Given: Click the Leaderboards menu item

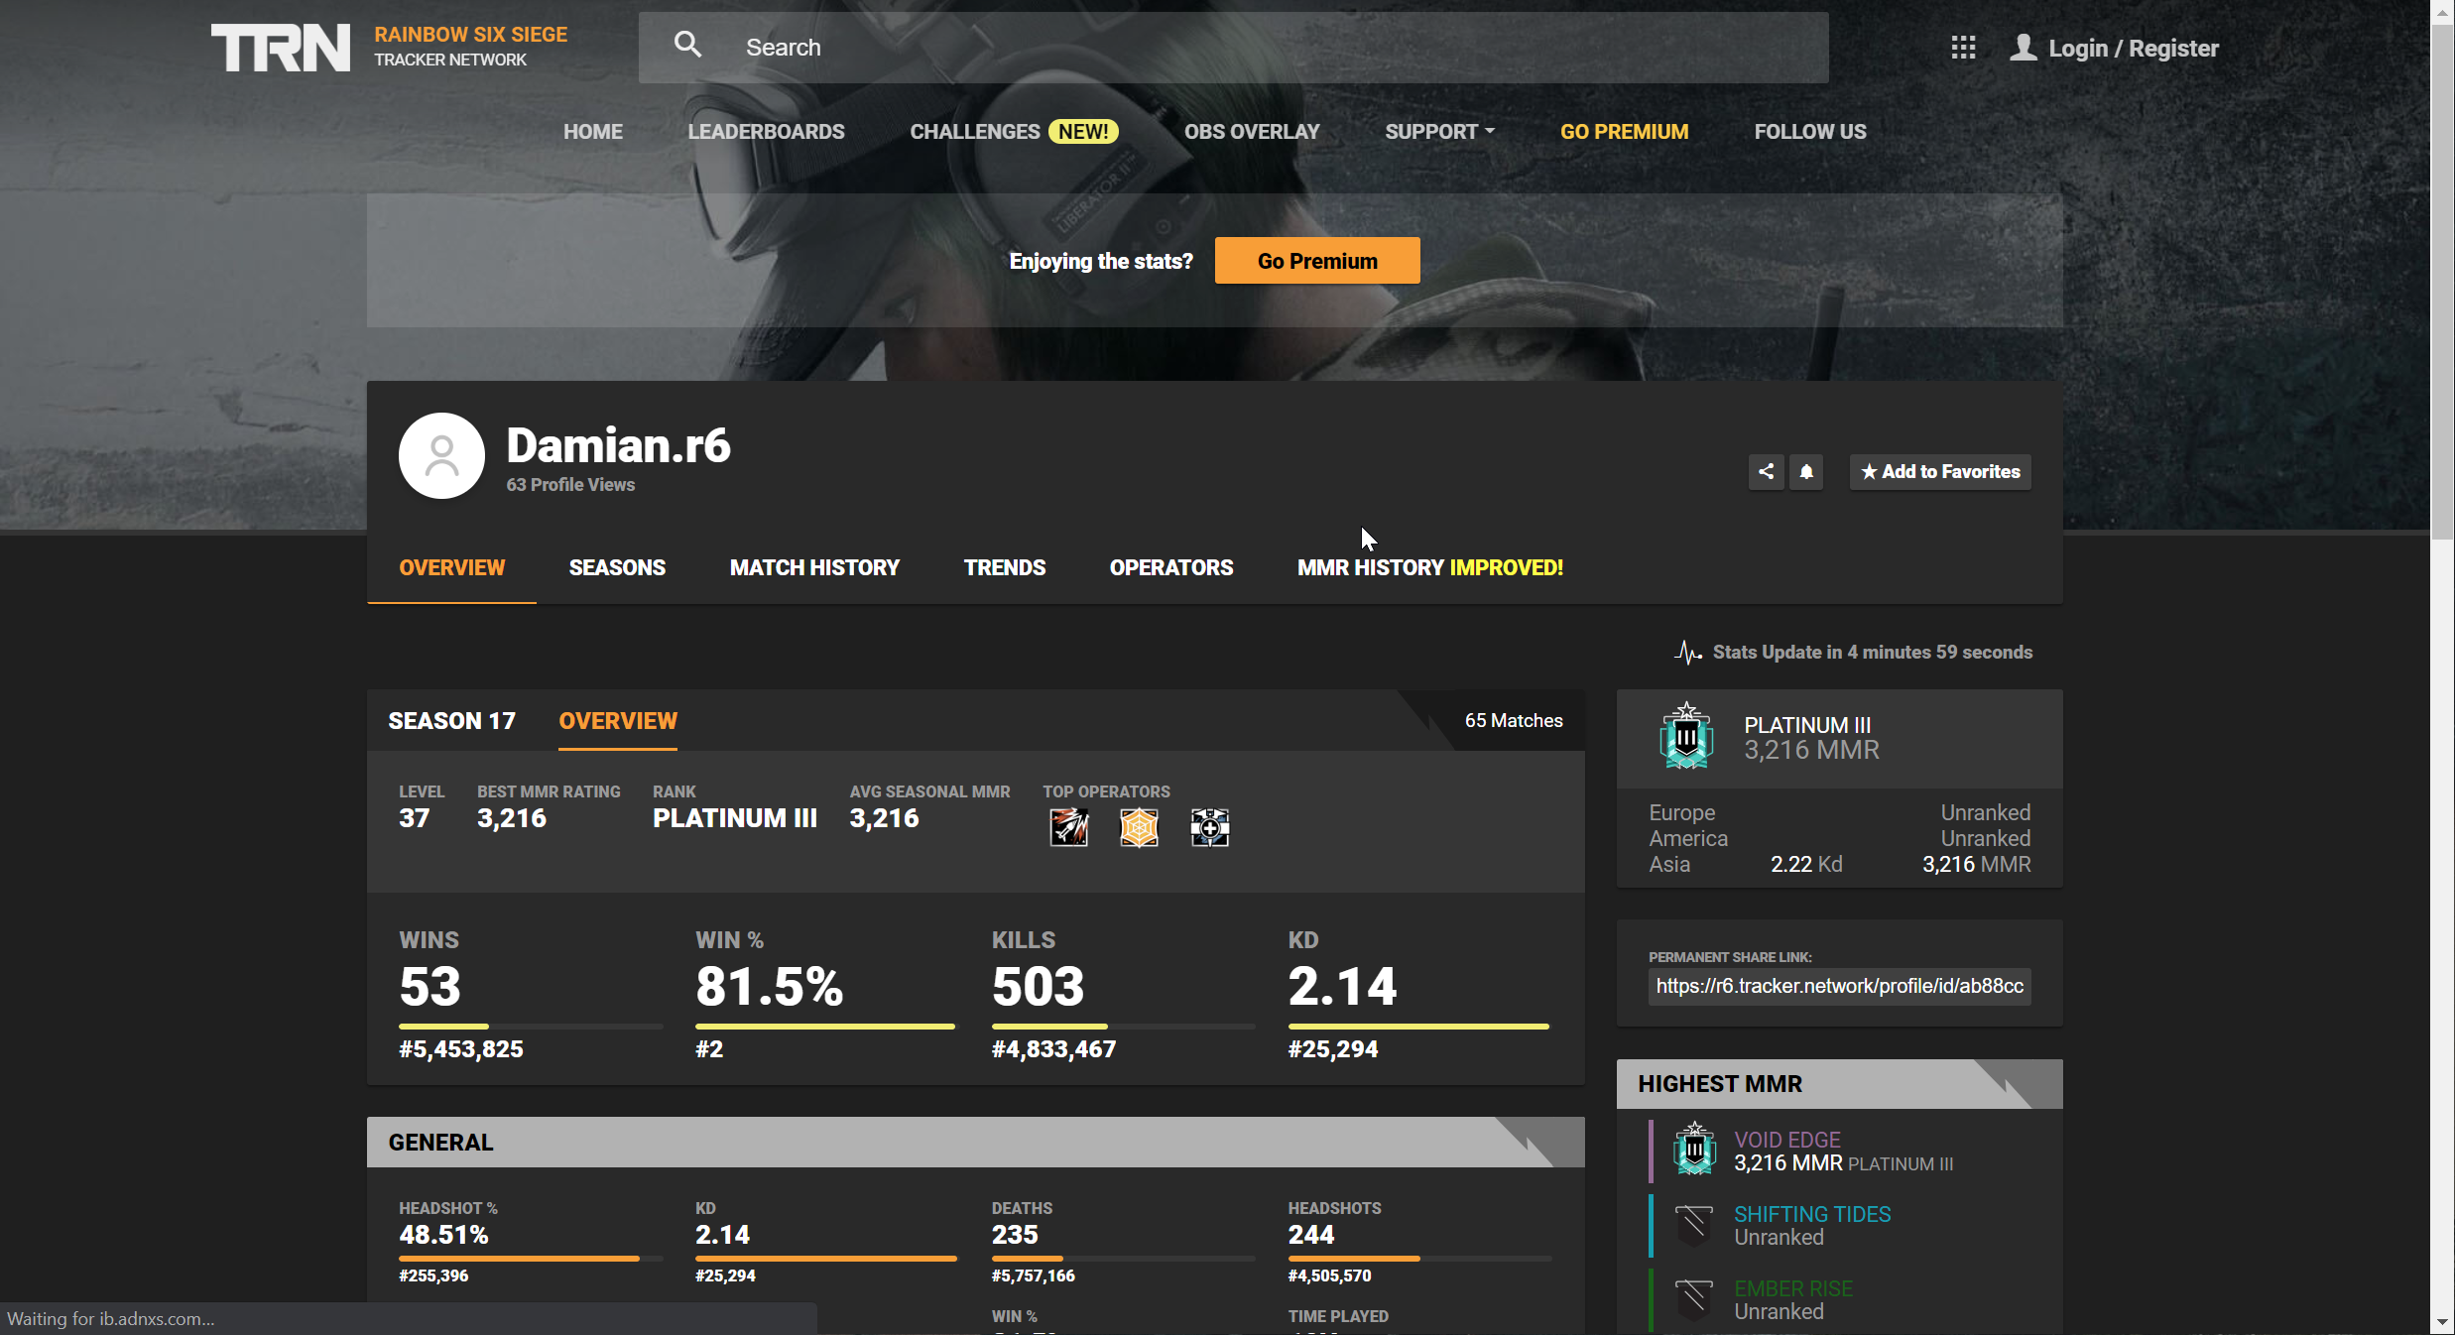Looking at the screenshot, I should [x=766, y=132].
